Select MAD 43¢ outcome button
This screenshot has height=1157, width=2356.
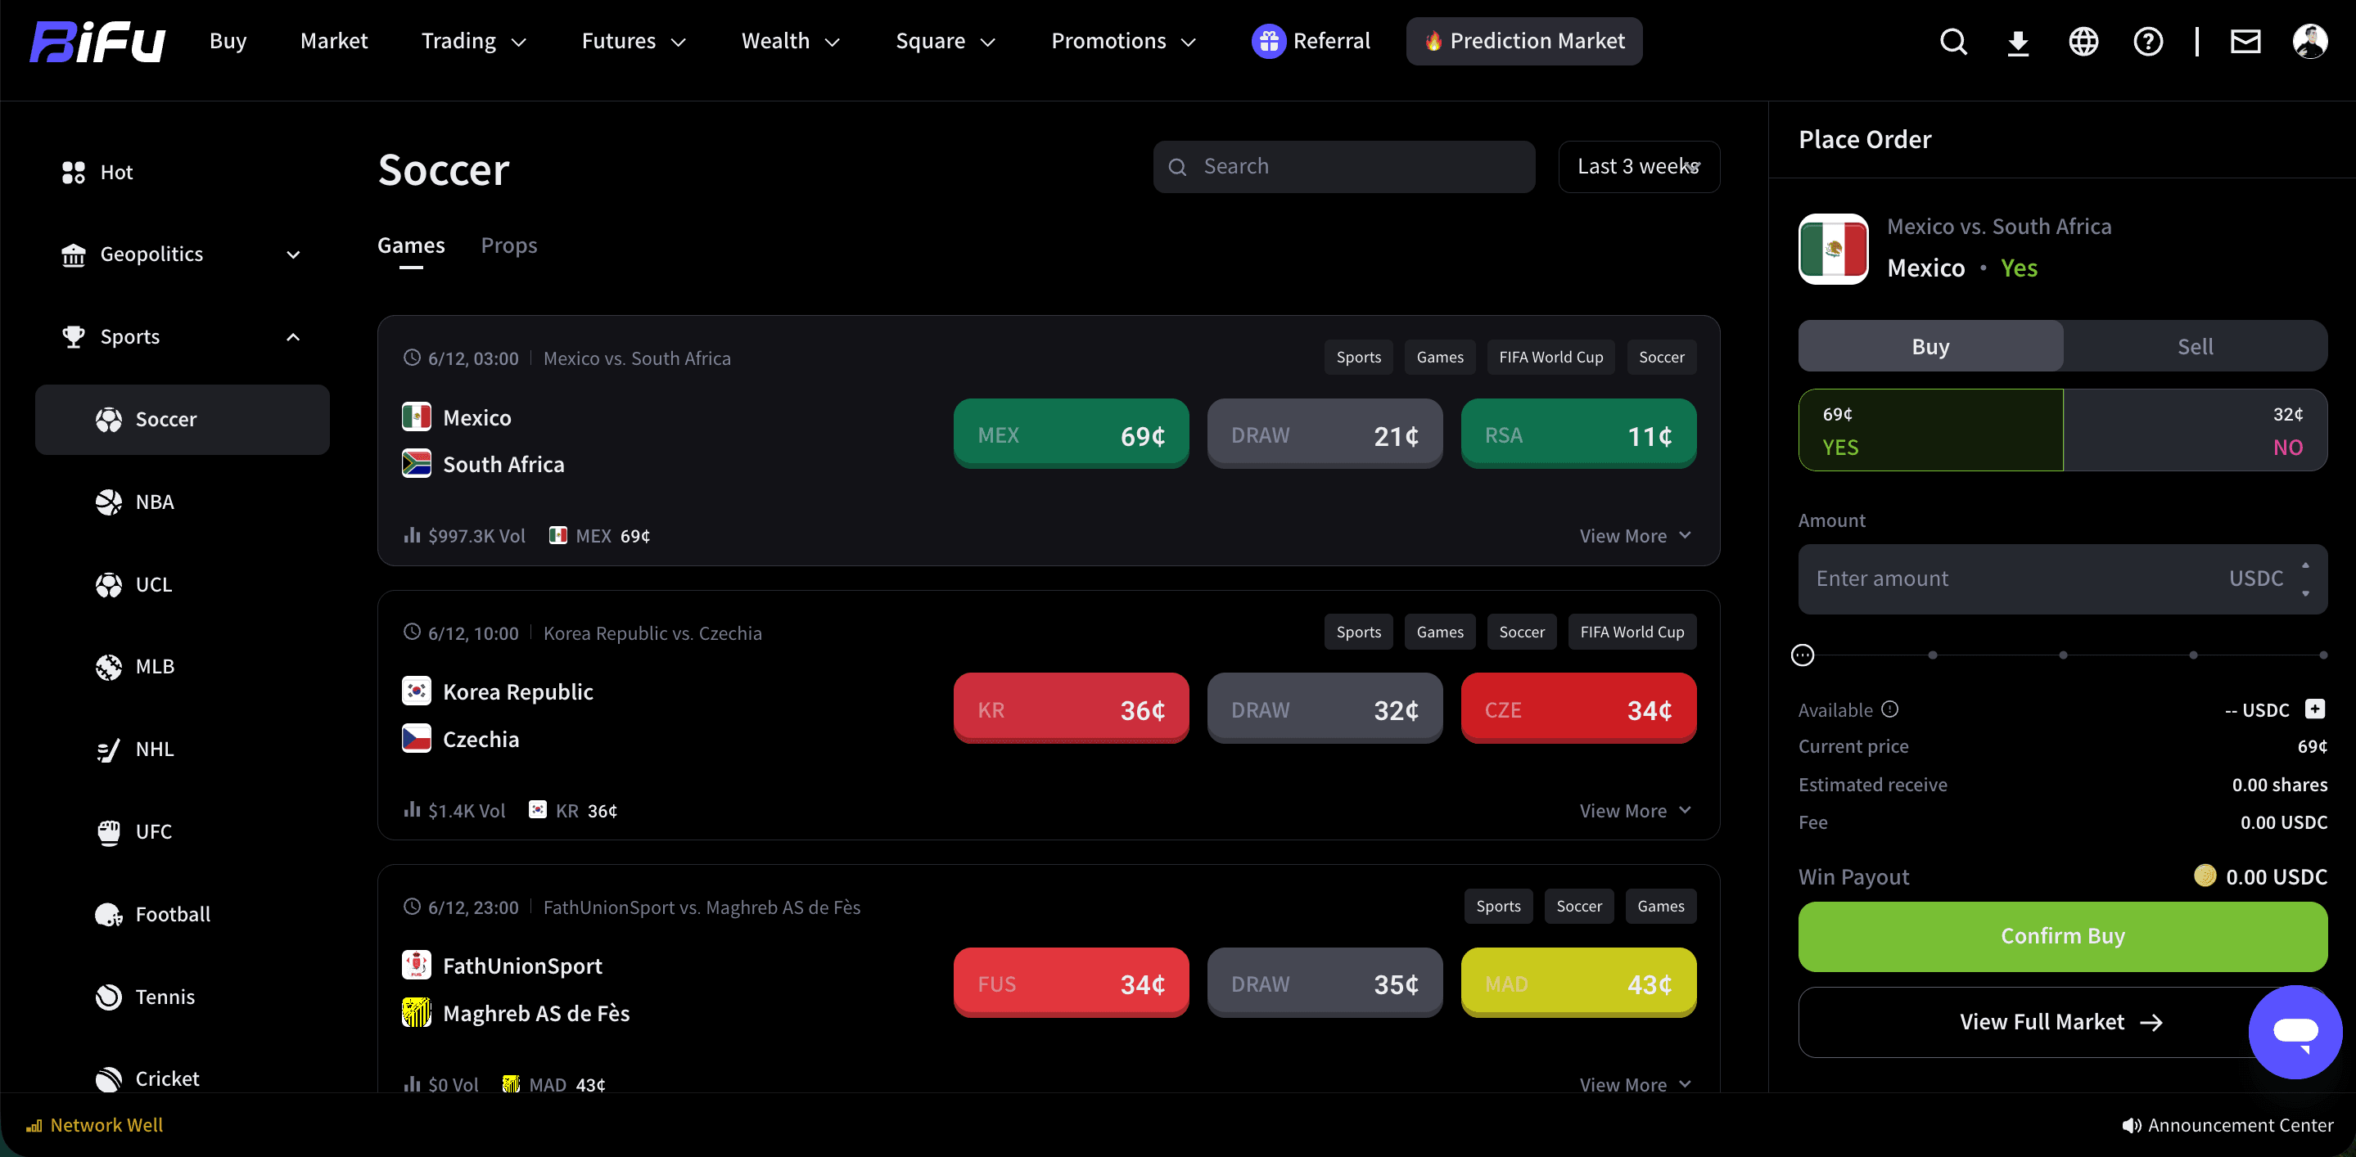[1578, 984]
